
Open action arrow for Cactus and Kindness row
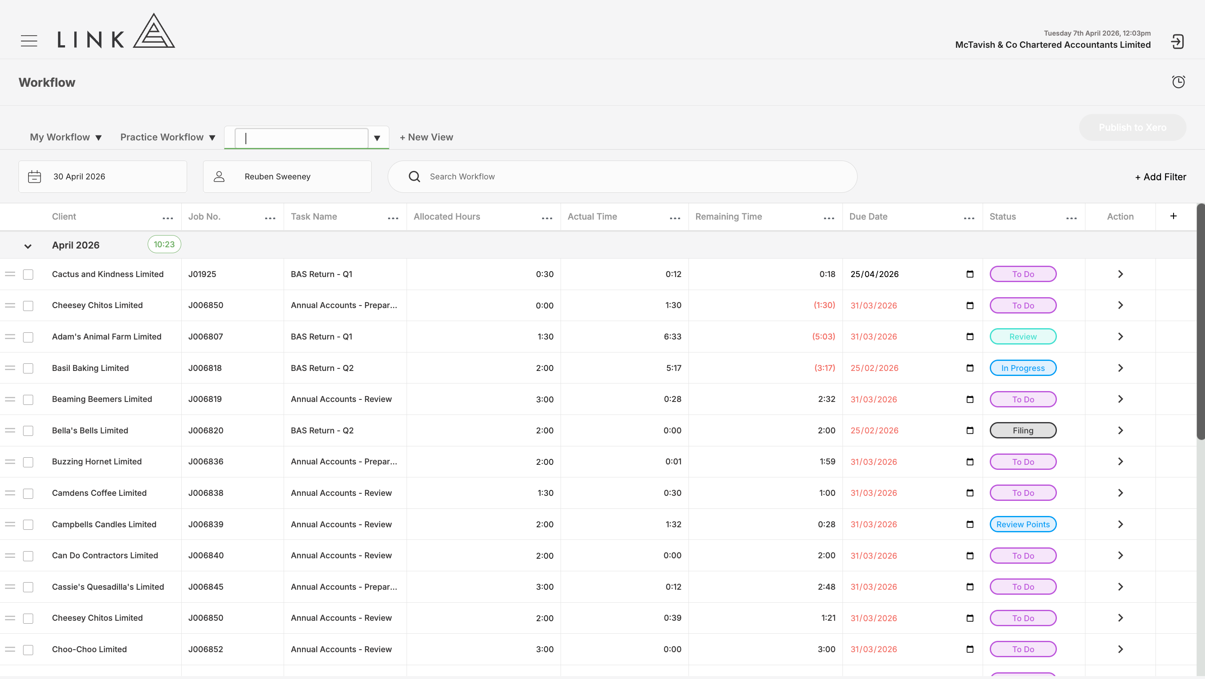coord(1120,274)
